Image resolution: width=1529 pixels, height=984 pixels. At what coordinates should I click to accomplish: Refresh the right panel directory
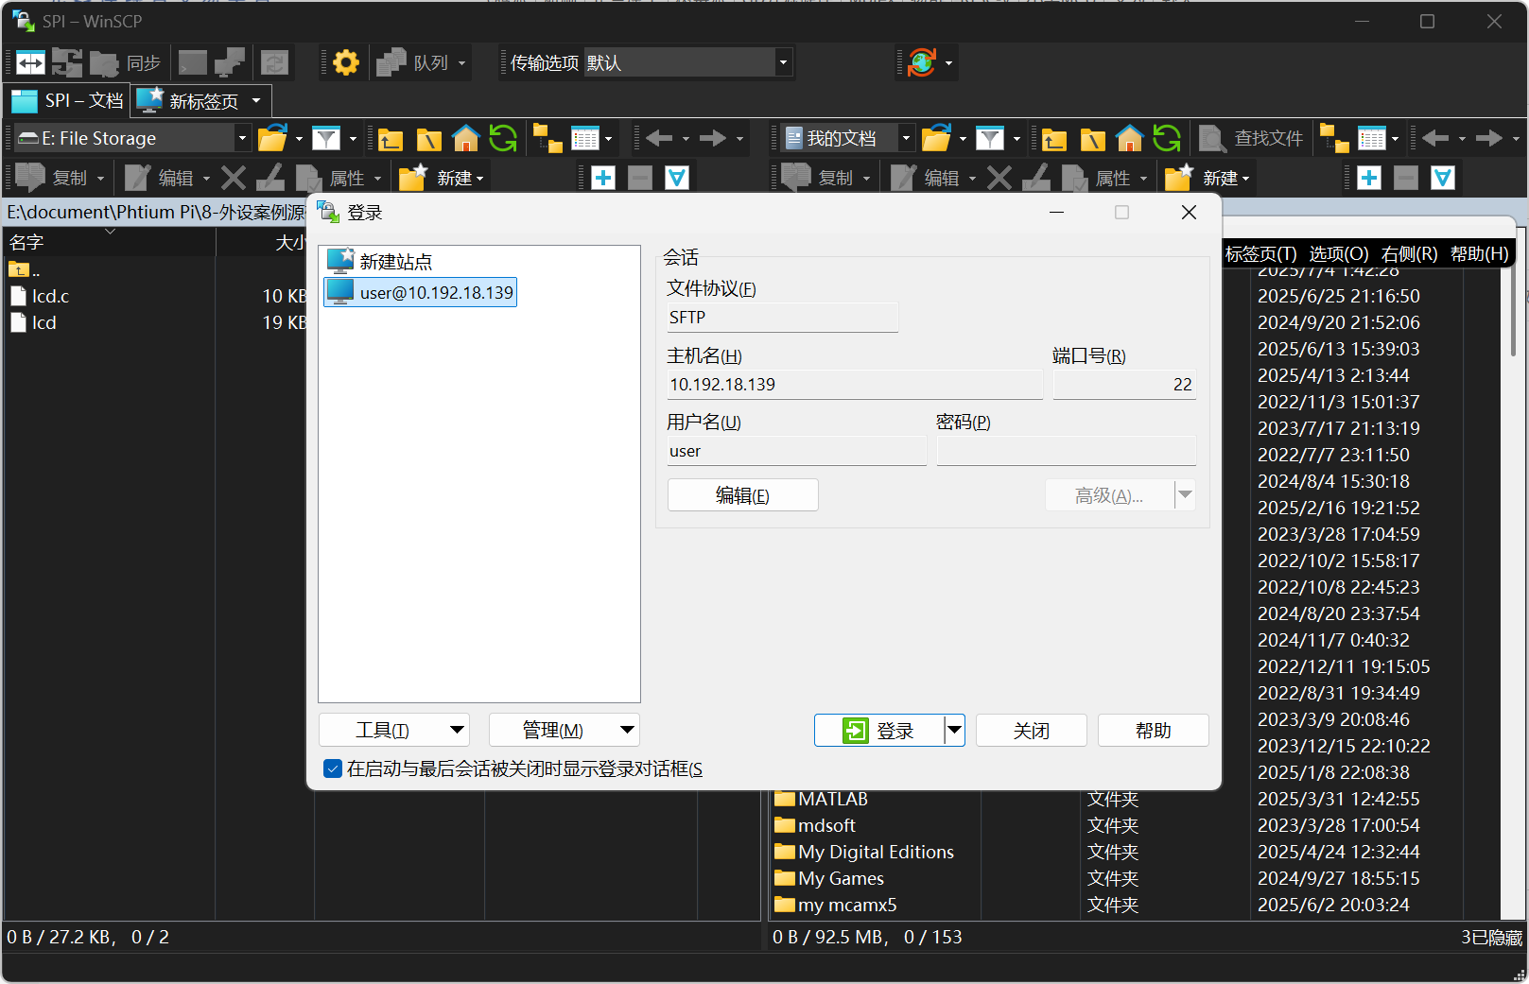click(x=1167, y=138)
